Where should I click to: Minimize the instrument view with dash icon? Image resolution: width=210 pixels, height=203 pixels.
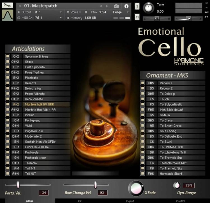[206, 8]
